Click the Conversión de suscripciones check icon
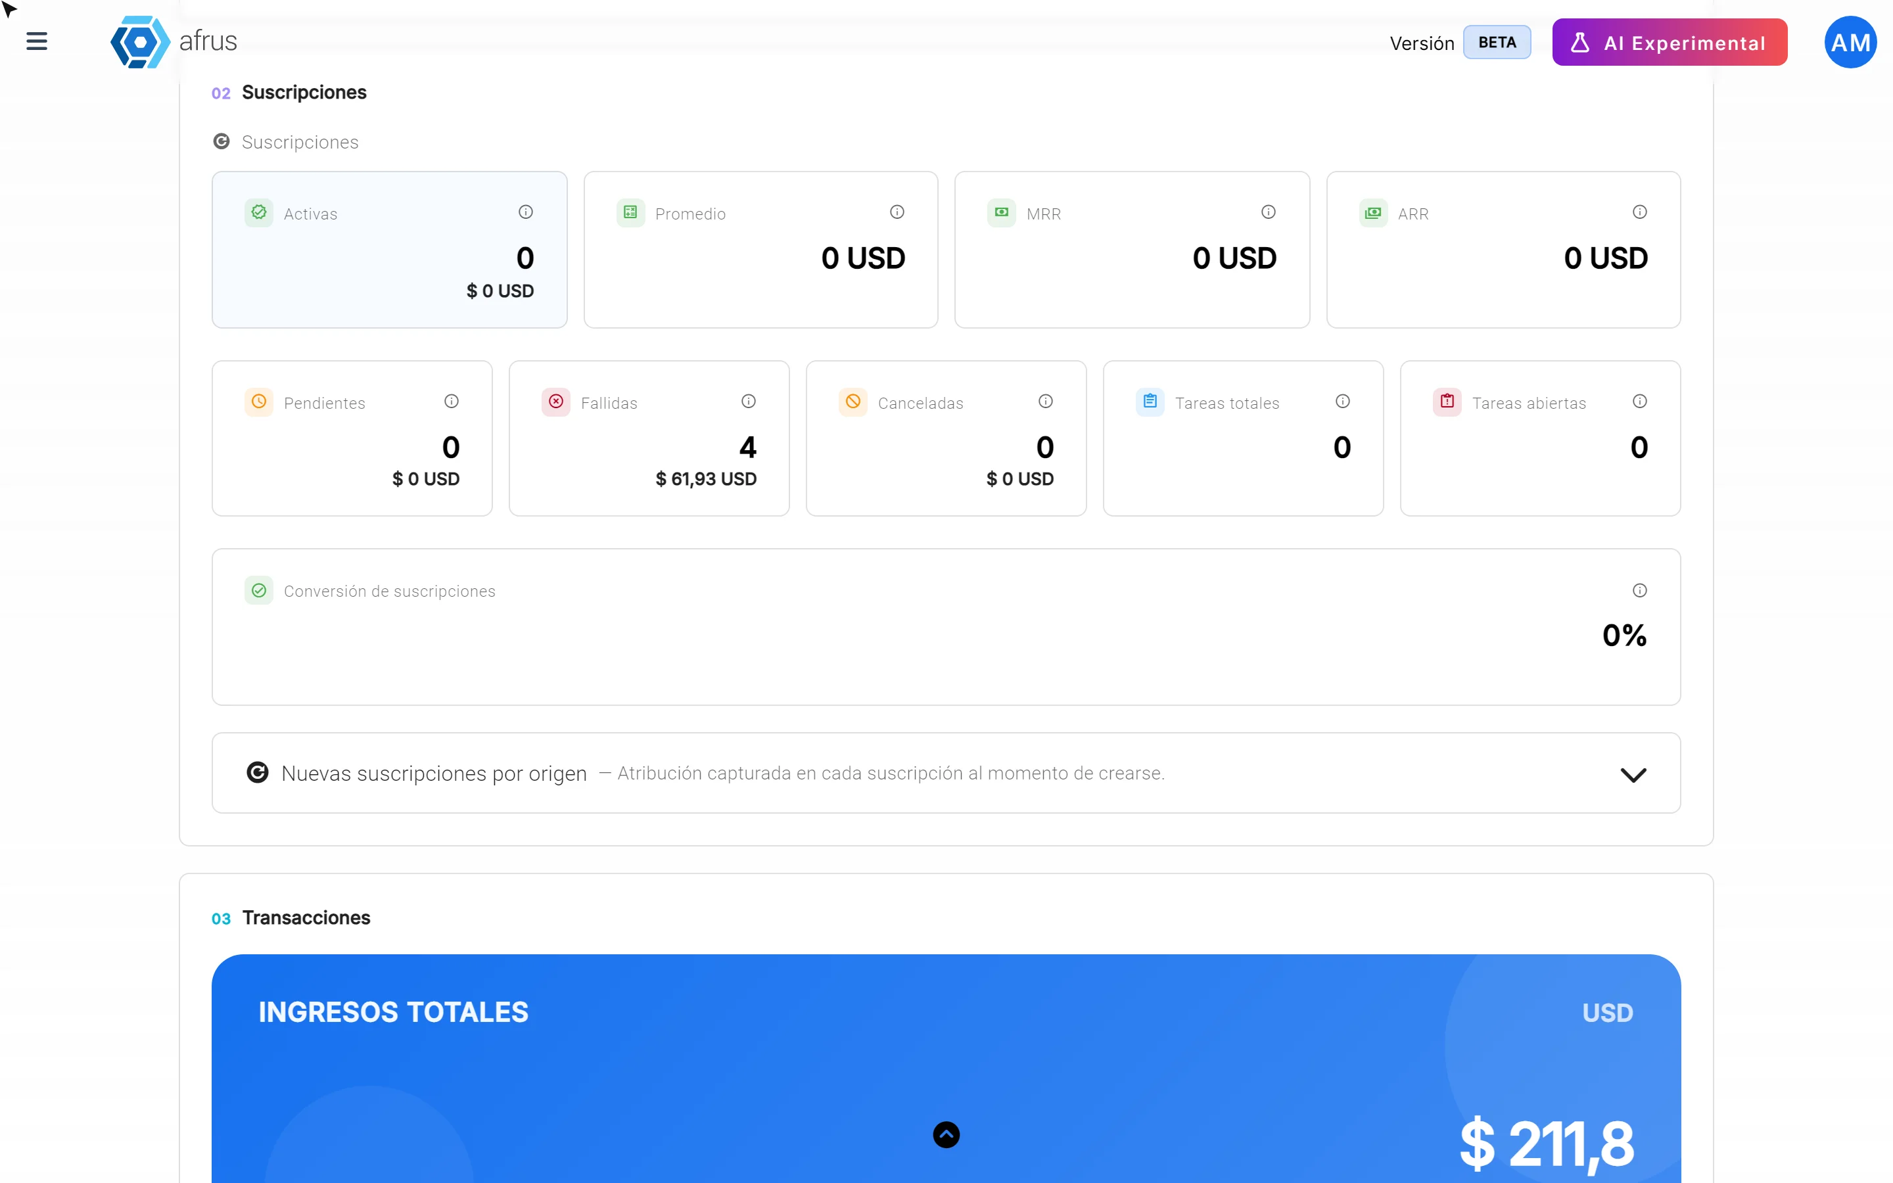The width and height of the screenshot is (1893, 1183). coord(259,591)
